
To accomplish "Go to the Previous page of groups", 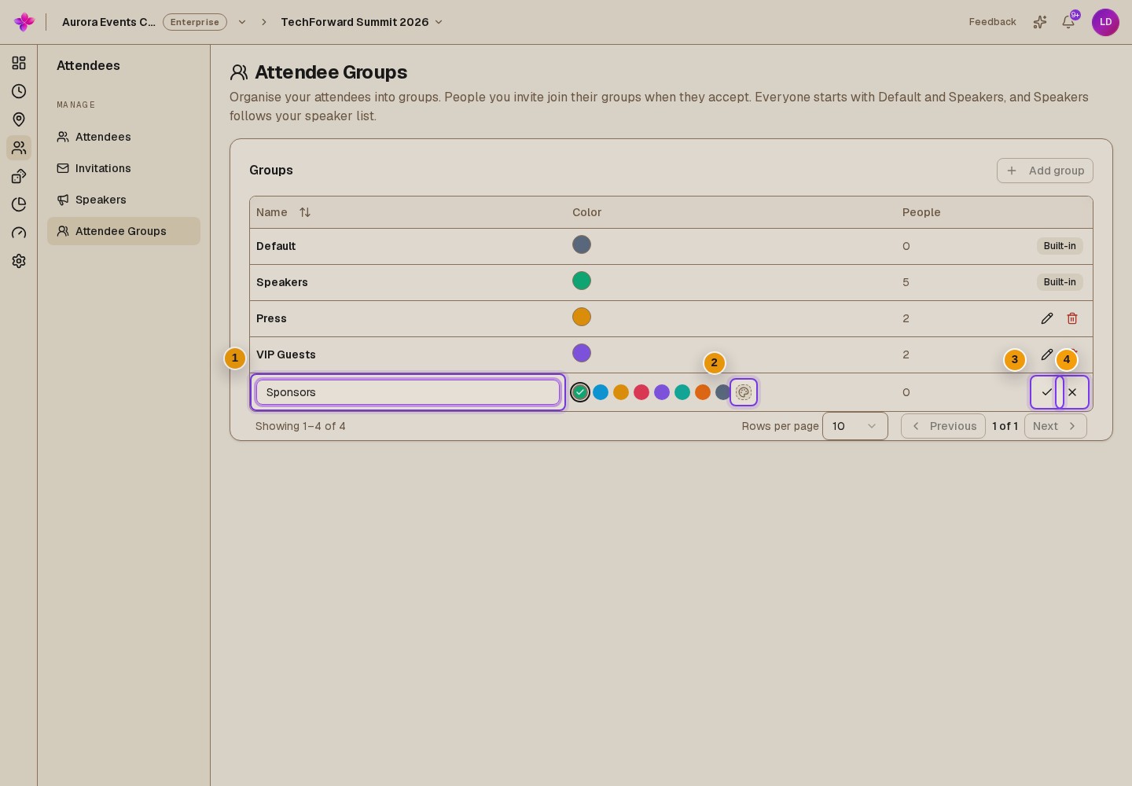I will (943, 426).
